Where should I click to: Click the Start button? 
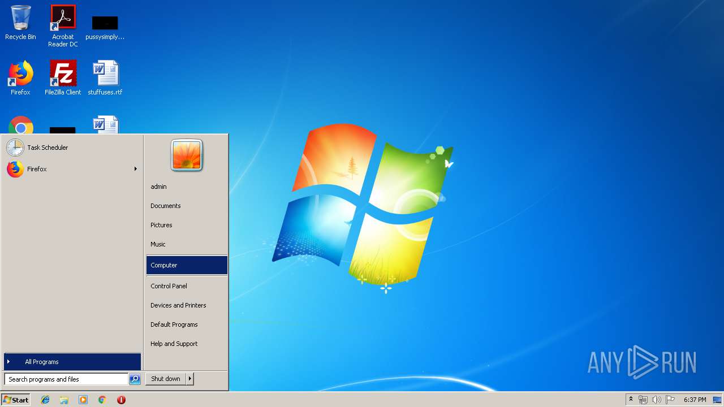16,400
